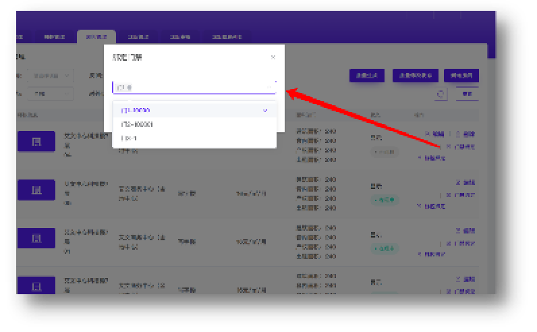
Task: Click the dropdown input field in the dialog
Action: click(194, 87)
